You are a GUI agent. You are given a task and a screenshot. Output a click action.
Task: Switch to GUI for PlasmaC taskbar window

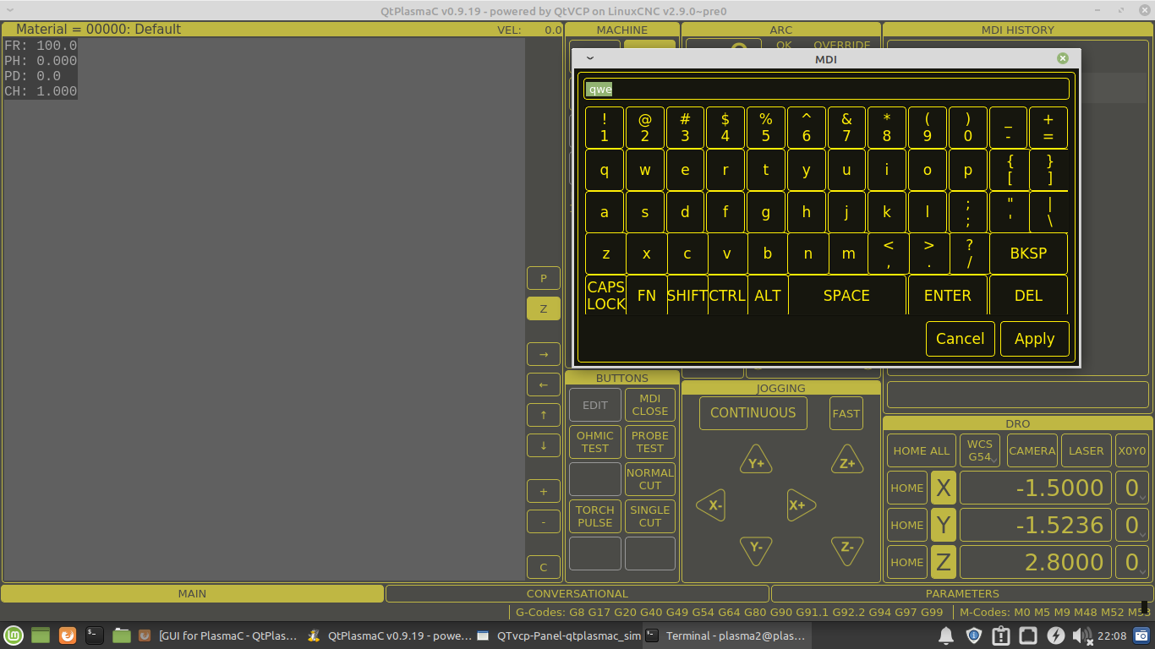[x=219, y=635]
